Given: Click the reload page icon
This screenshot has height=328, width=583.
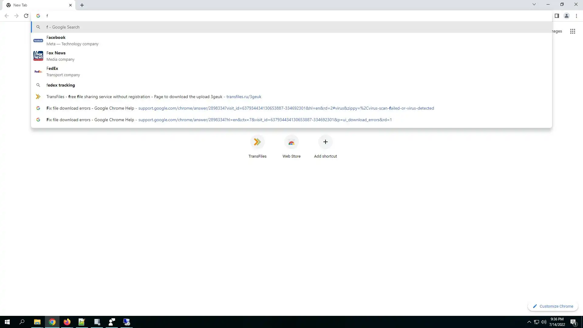Looking at the screenshot, I should pos(26,16).
